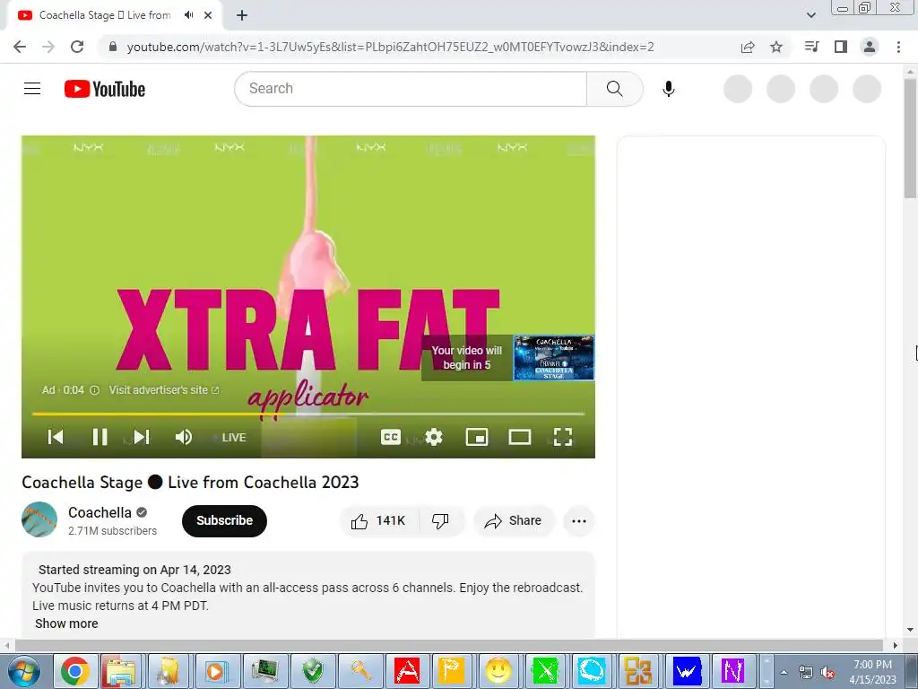
Task: Click Visit advertiser's site link
Action: coord(164,390)
